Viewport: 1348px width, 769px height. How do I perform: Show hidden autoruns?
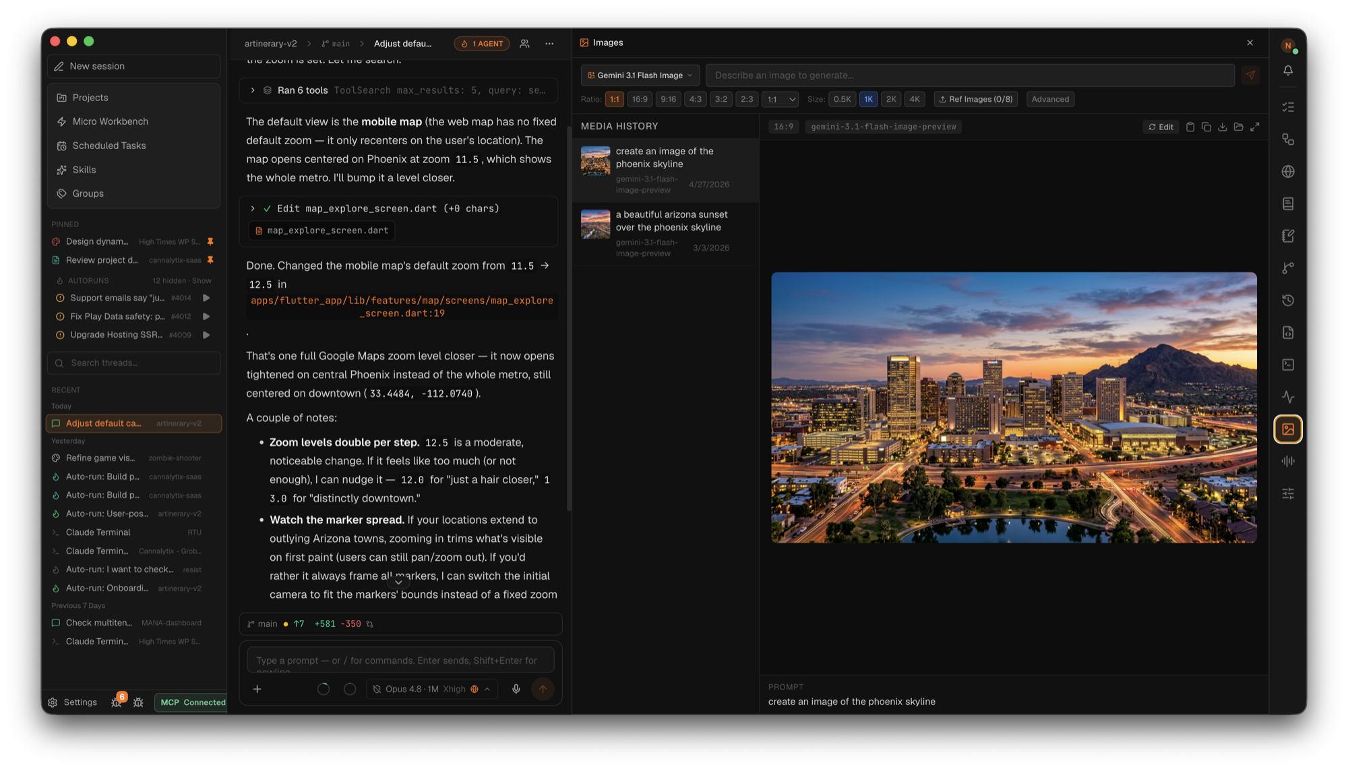tap(202, 280)
